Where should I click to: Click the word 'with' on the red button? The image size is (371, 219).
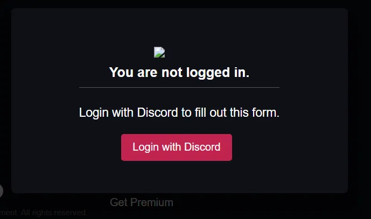tap(171, 147)
